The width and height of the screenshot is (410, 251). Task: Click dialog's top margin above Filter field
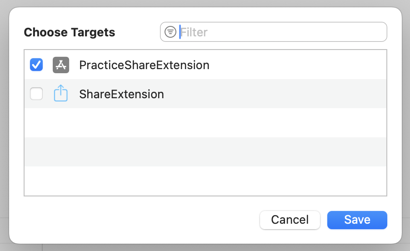(x=273, y=14)
